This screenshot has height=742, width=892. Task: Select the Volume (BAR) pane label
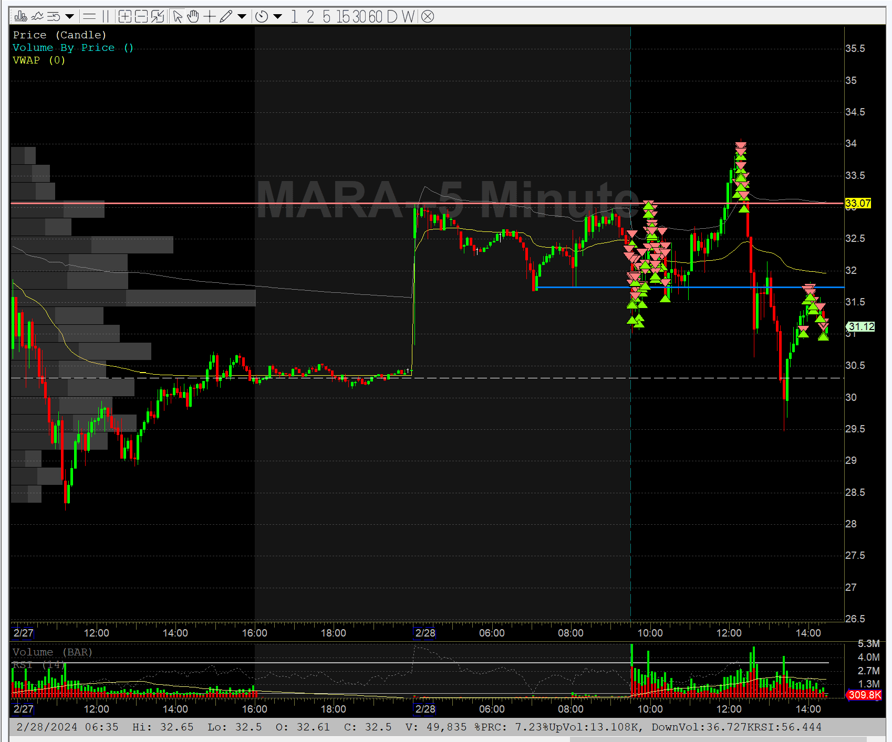[x=53, y=652]
